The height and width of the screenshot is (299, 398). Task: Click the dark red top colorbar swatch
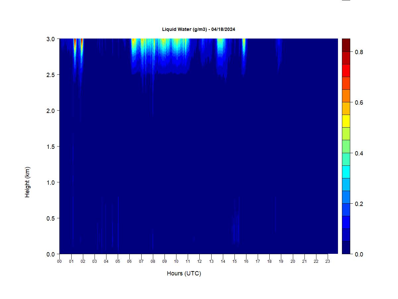pyautogui.click(x=346, y=45)
